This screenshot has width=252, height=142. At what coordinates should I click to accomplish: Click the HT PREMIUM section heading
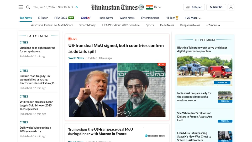pos(205,40)
